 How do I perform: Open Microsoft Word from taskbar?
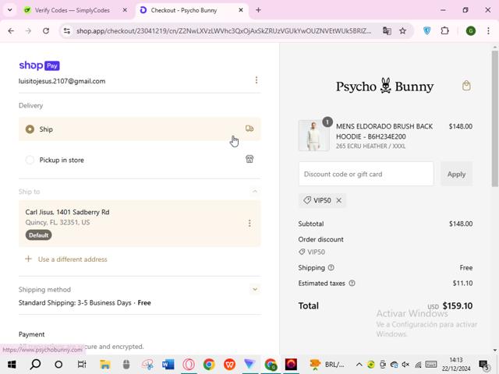click(168, 365)
